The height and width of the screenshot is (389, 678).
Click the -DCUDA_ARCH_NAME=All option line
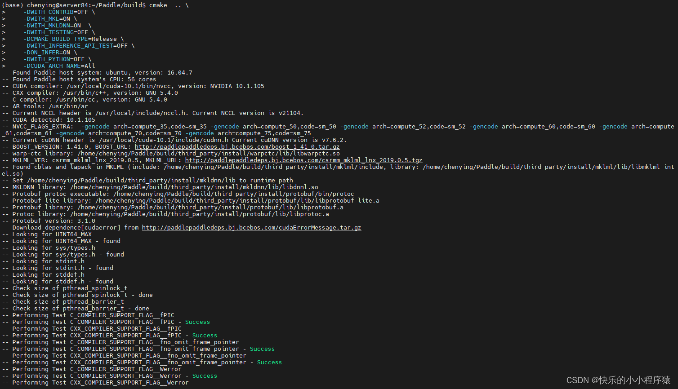click(58, 66)
